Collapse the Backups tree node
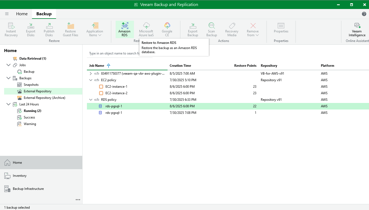 click(8, 78)
